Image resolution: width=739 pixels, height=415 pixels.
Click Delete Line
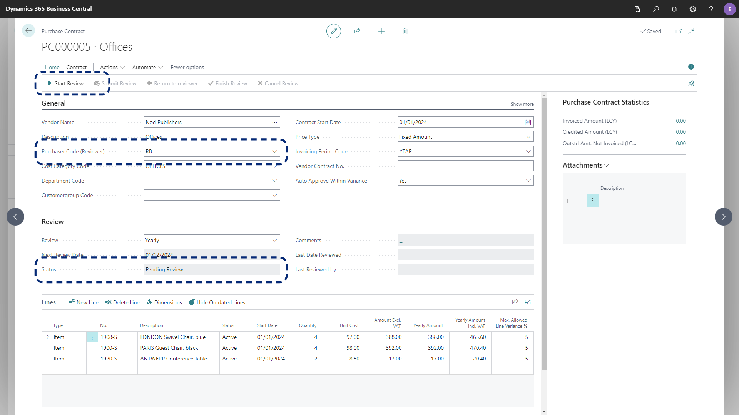pos(122,302)
